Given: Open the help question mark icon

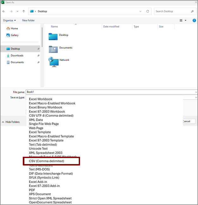Looking at the screenshot, I should (x=194, y=20).
